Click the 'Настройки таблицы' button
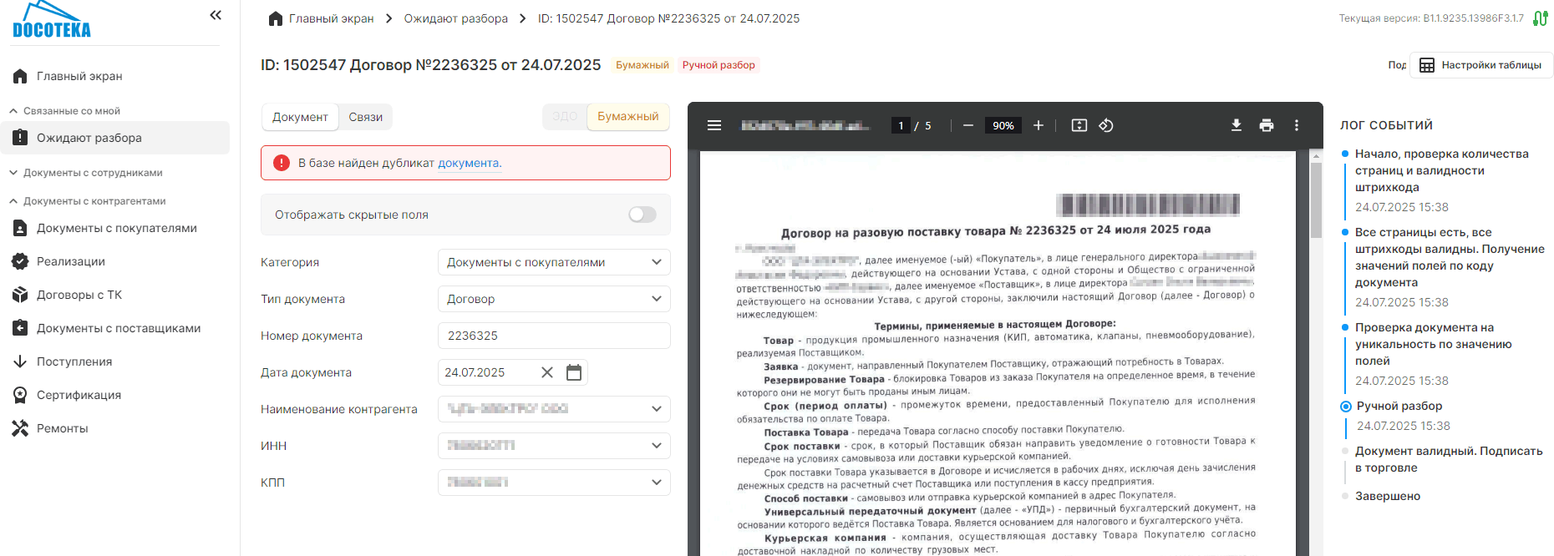1554x556 pixels. (x=1481, y=65)
